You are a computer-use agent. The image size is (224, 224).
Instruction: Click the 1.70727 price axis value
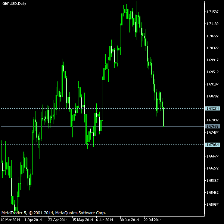[212, 36]
